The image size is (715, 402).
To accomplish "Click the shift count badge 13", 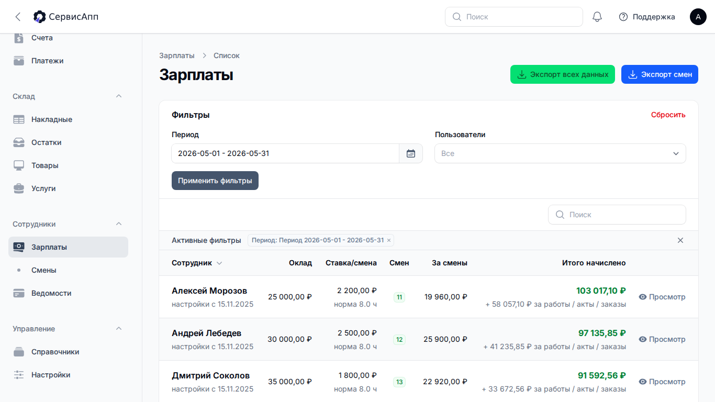I will click(399, 382).
